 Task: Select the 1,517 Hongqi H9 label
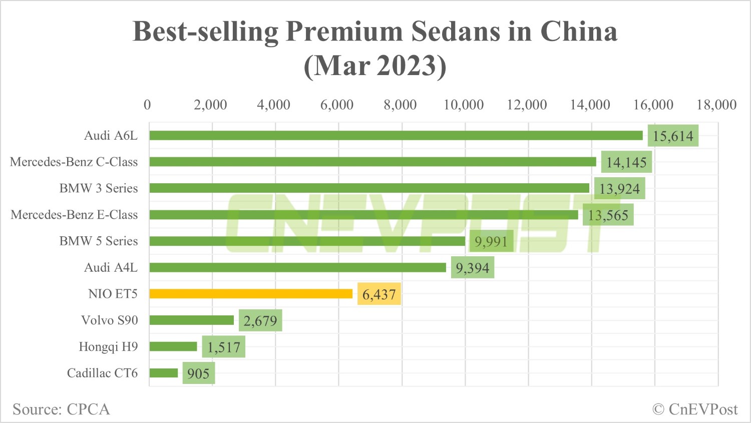click(223, 347)
